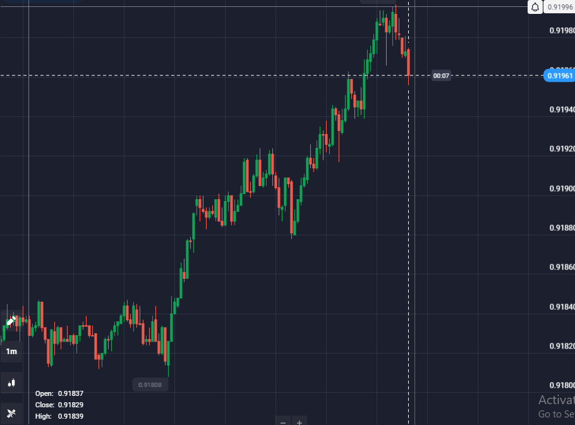The width and height of the screenshot is (575, 425).
Task: Expand the 1m timeframe selector
Action: 11,352
